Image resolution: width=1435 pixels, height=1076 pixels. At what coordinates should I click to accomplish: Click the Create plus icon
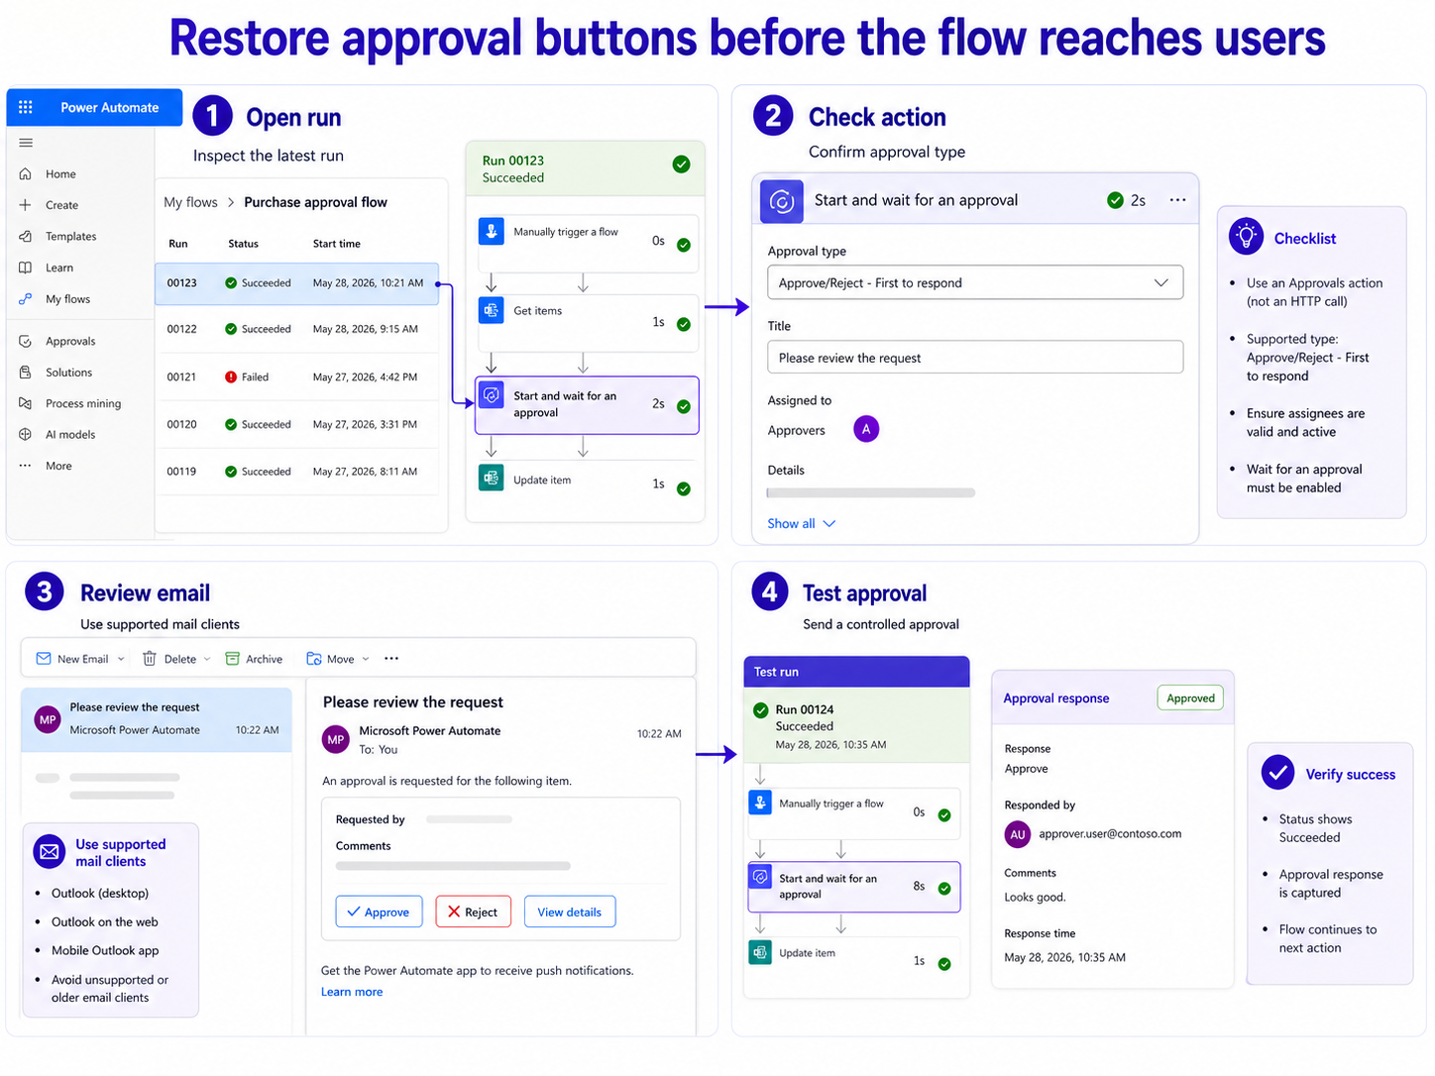[x=26, y=205]
